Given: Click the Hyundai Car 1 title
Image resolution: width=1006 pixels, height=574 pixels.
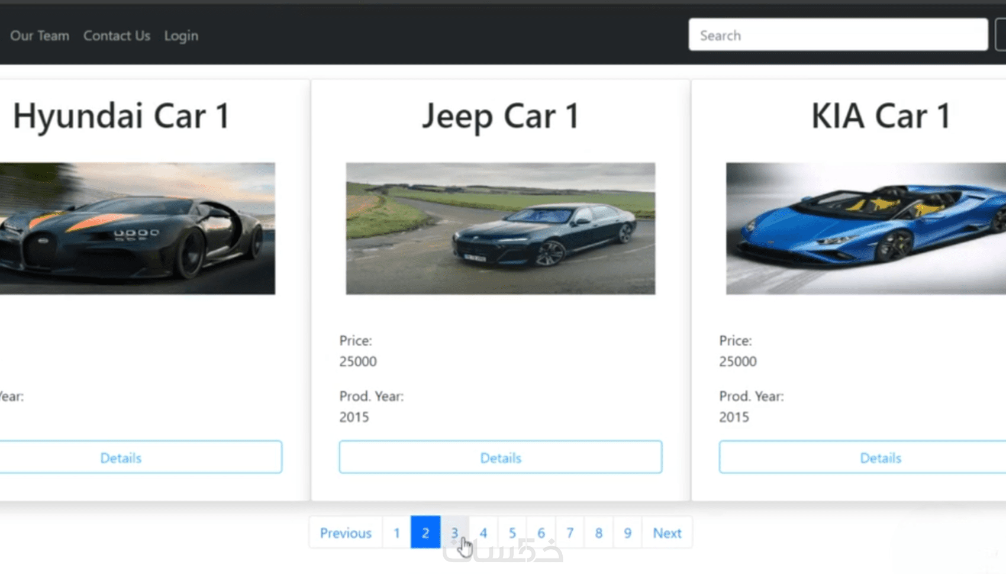Looking at the screenshot, I should (121, 116).
